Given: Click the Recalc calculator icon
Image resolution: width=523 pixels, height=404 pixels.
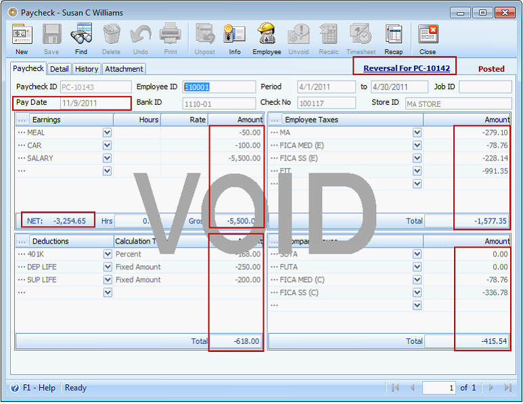Looking at the screenshot, I should pyautogui.click(x=329, y=35).
